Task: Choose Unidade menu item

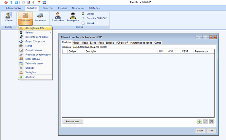Action: pyautogui.click(x=35, y=68)
